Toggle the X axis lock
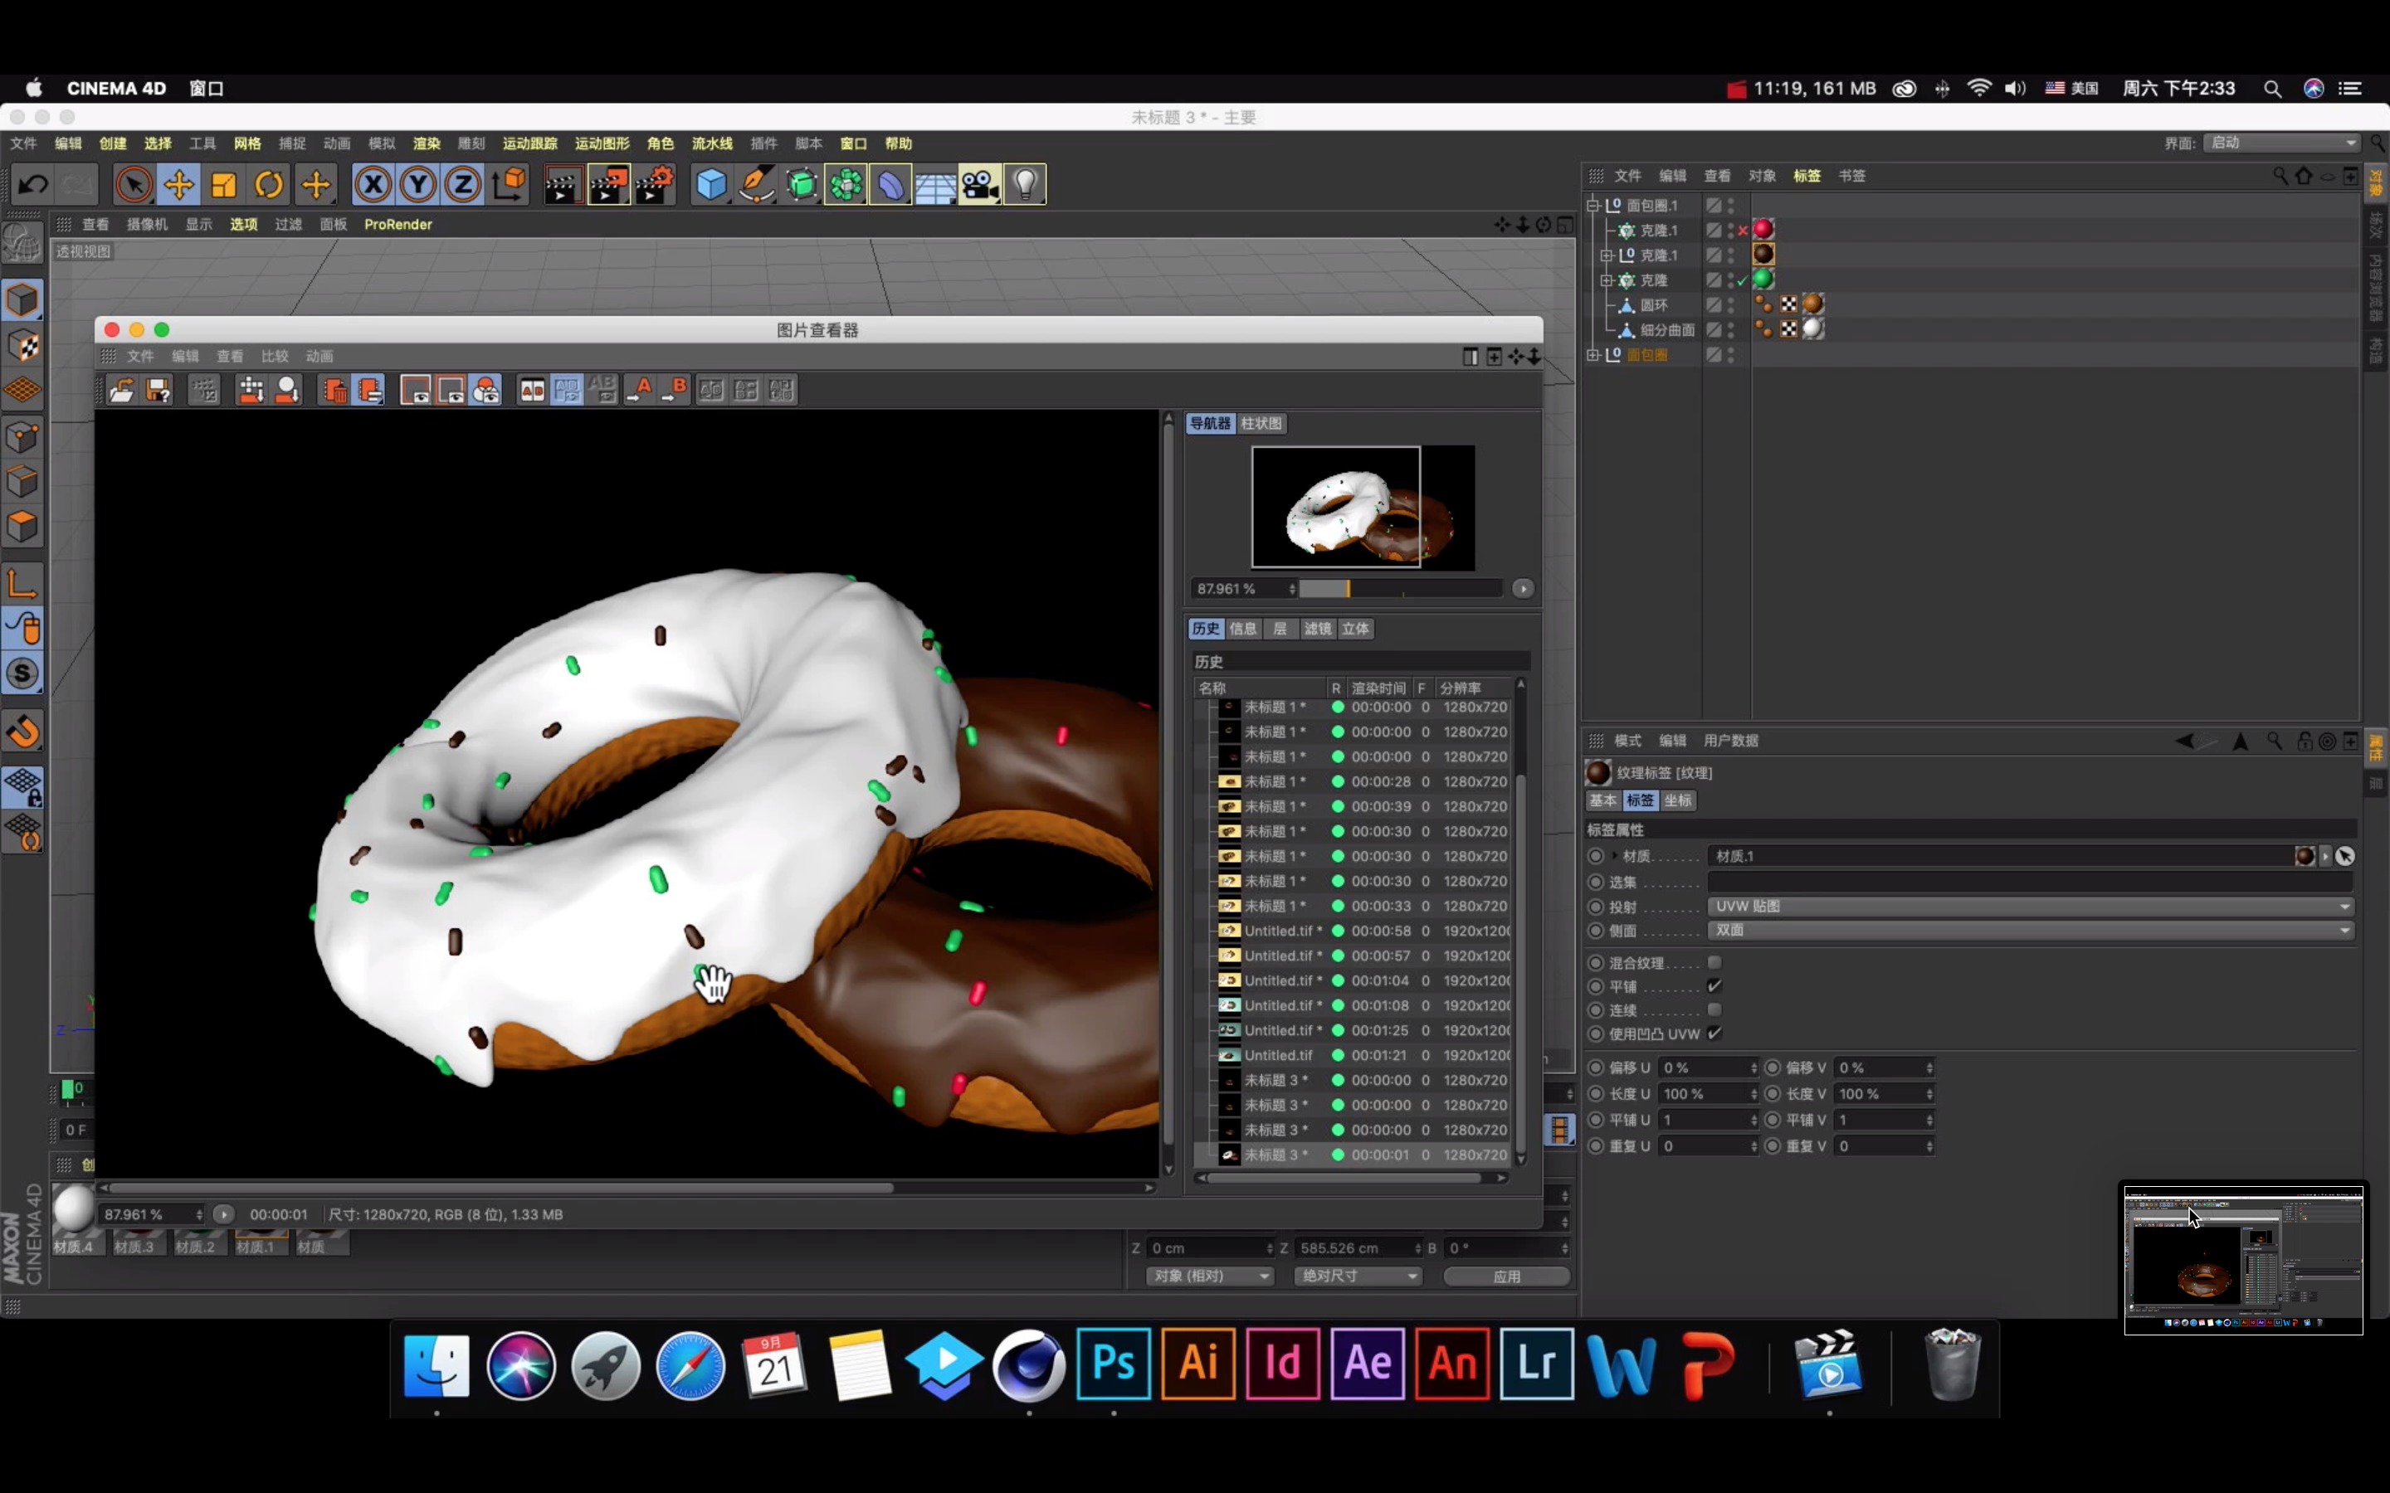This screenshot has height=1493, width=2390. pos(373,185)
